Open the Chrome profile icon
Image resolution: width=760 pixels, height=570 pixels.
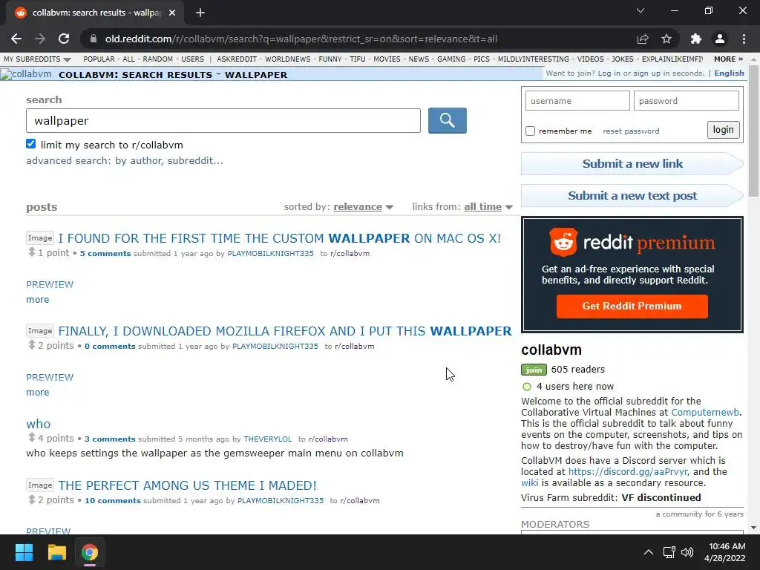720,39
